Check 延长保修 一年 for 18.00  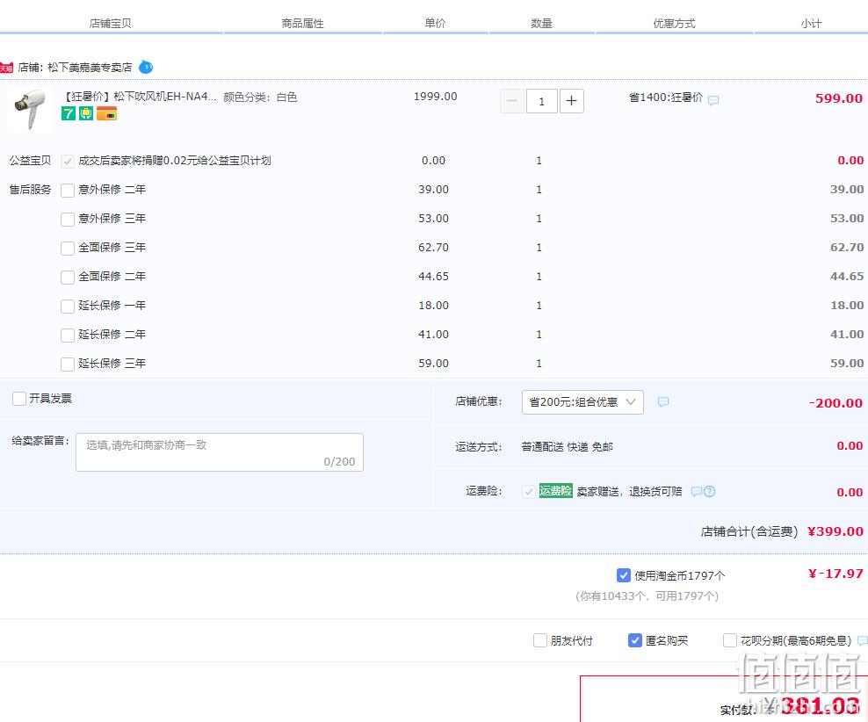coord(68,306)
